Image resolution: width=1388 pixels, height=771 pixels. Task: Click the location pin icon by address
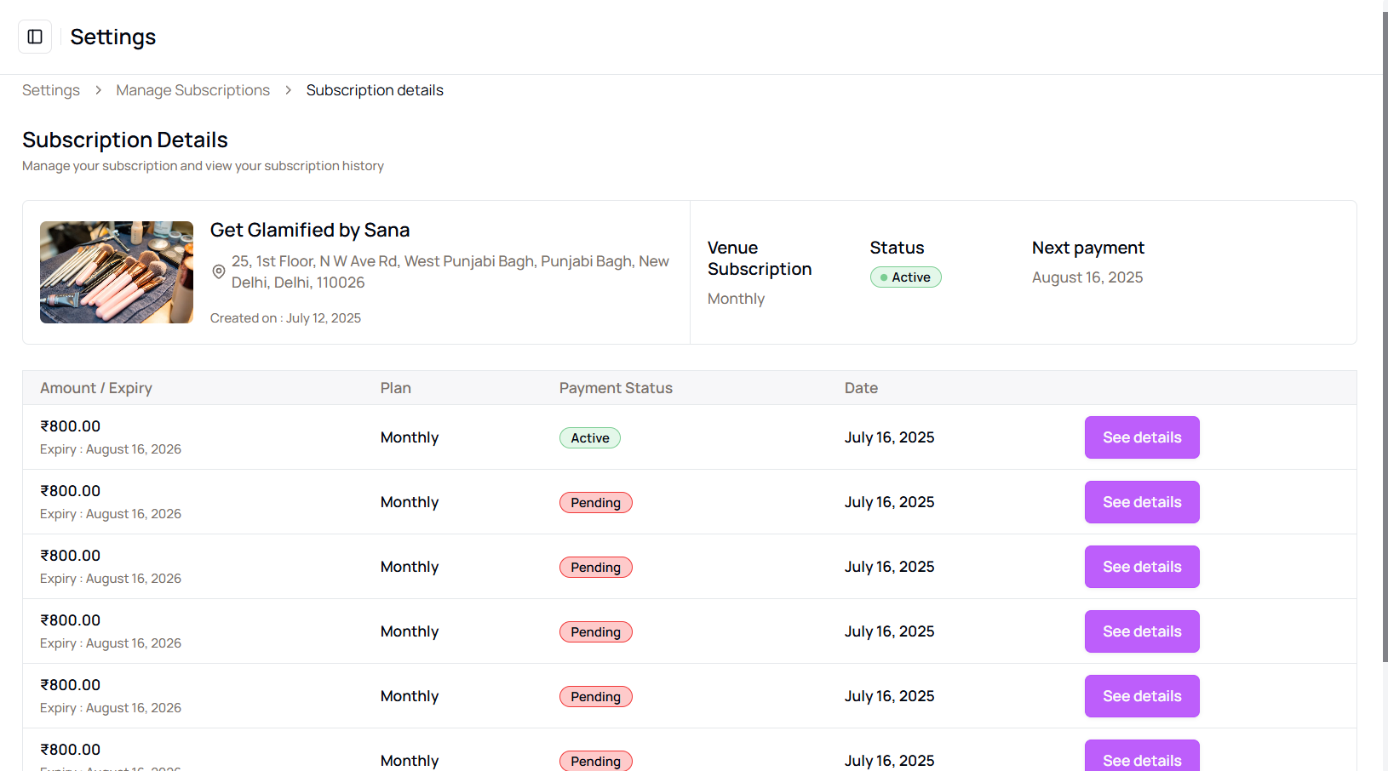click(219, 271)
